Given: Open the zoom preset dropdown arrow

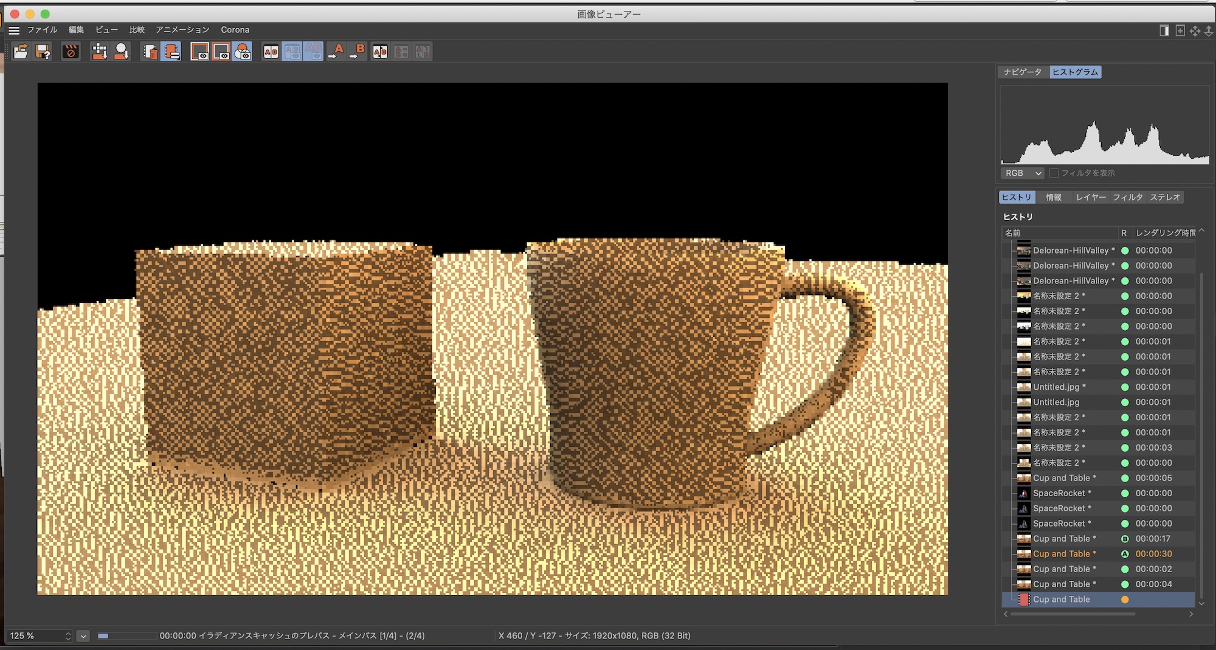Looking at the screenshot, I should (83, 636).
